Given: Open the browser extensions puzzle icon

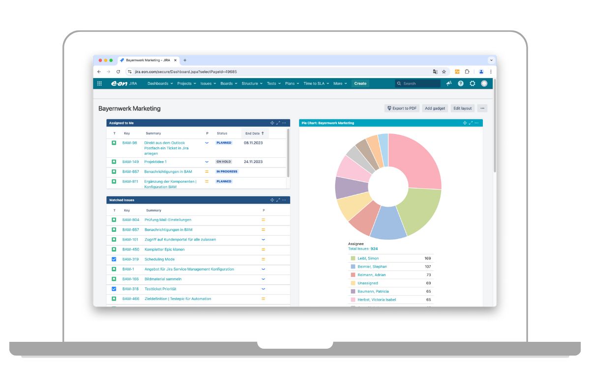Looking at the screenshot, I should tap(467, 72).
